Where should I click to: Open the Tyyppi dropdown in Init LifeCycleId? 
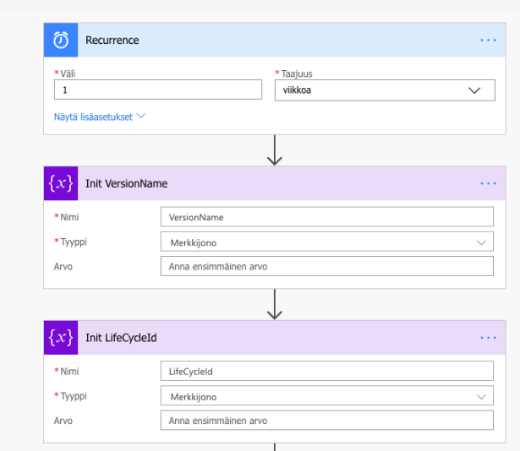tap(326, 396)
